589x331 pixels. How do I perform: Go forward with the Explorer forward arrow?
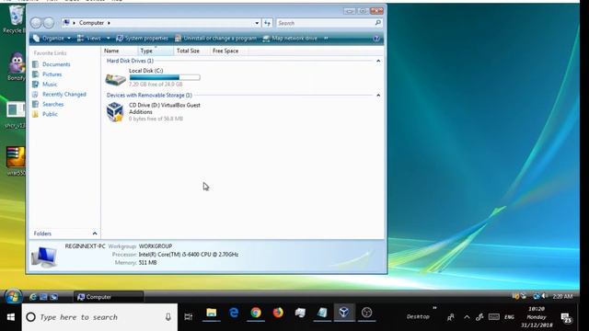tap(49, 23)
